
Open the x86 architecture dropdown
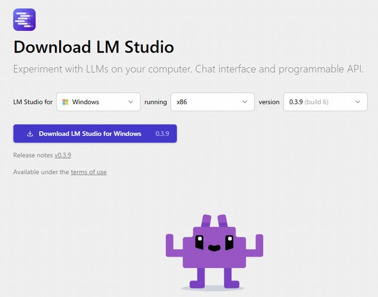213,102
